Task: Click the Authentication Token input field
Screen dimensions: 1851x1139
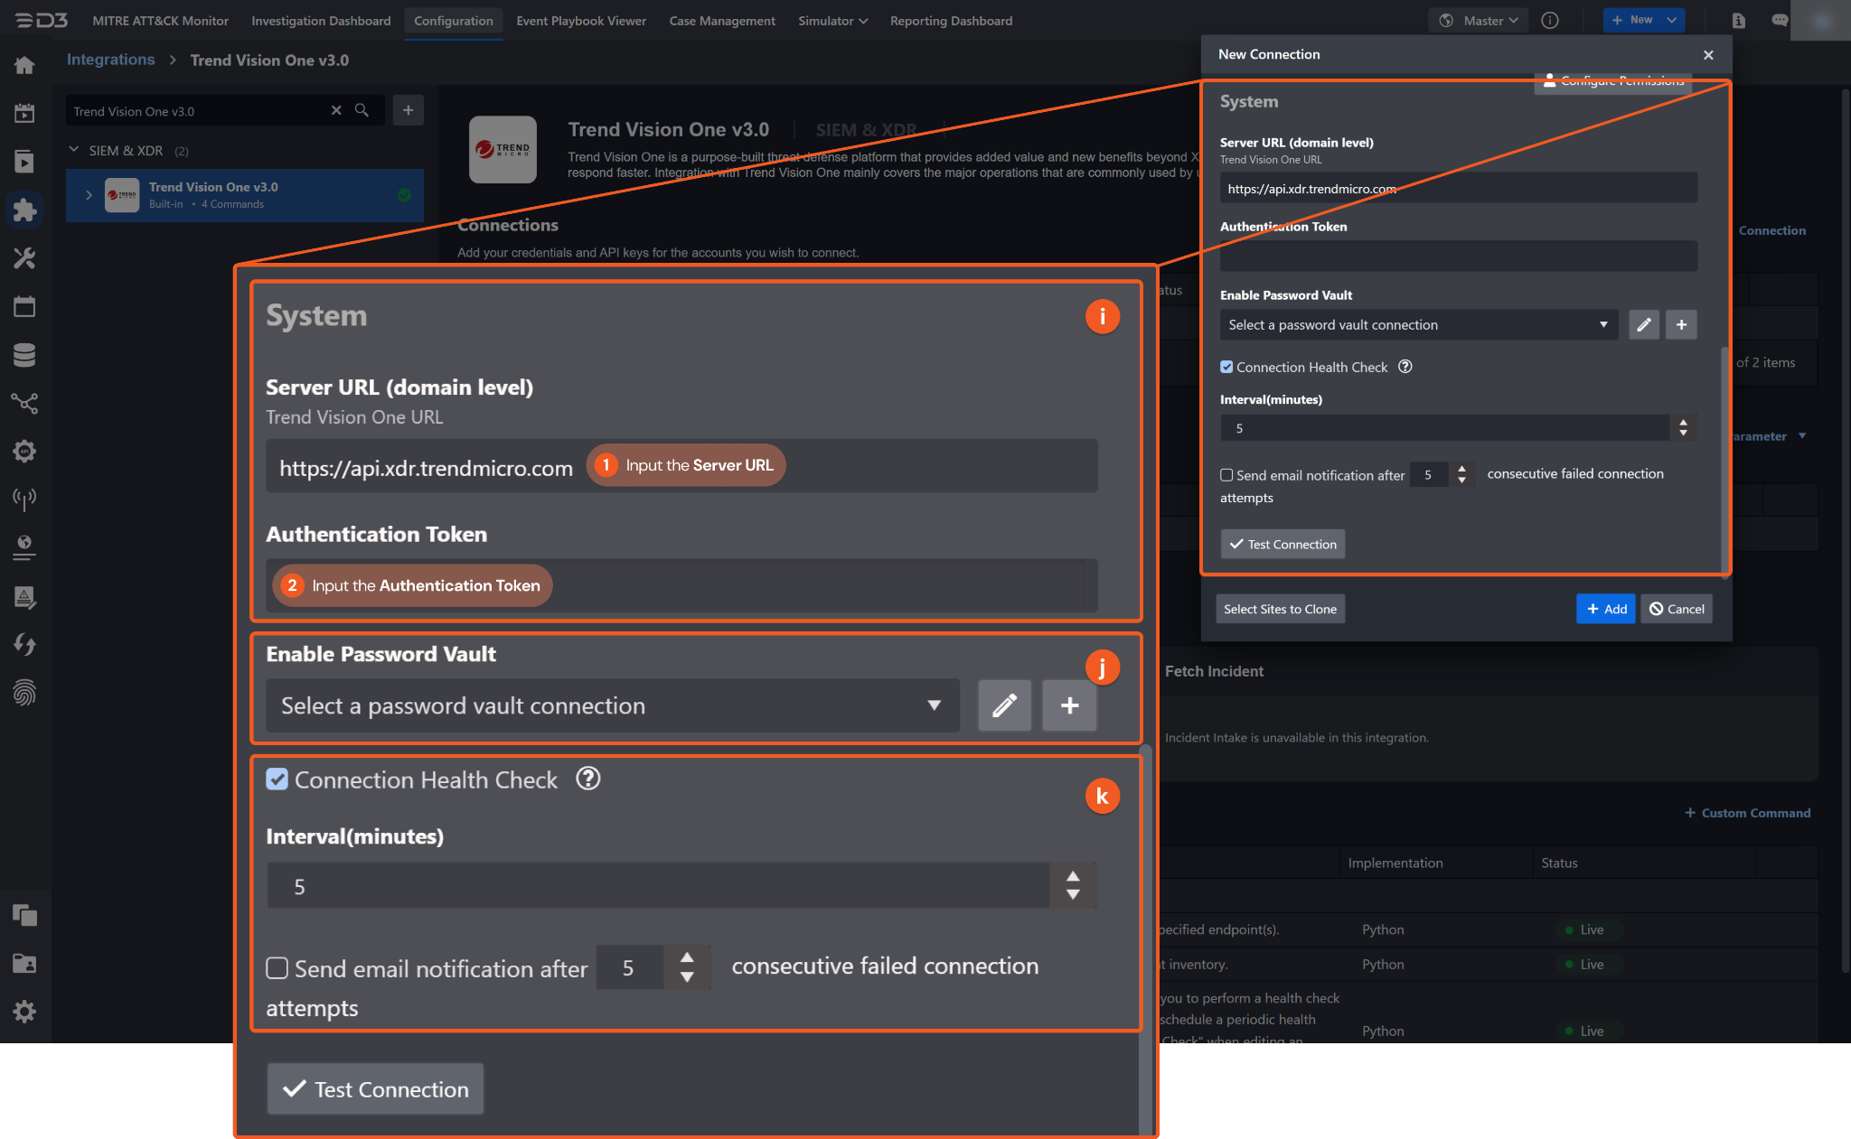Action: coord(1457,257)
